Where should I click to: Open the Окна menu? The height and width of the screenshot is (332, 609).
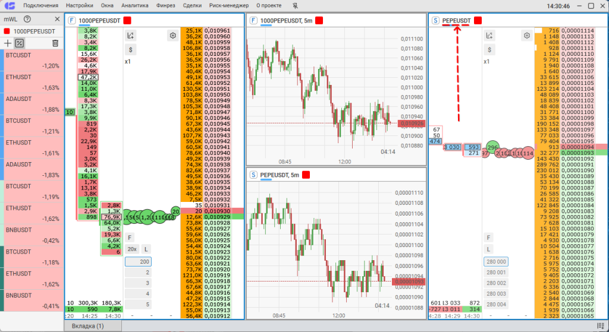pyautogui.click(x=107, y=6)
